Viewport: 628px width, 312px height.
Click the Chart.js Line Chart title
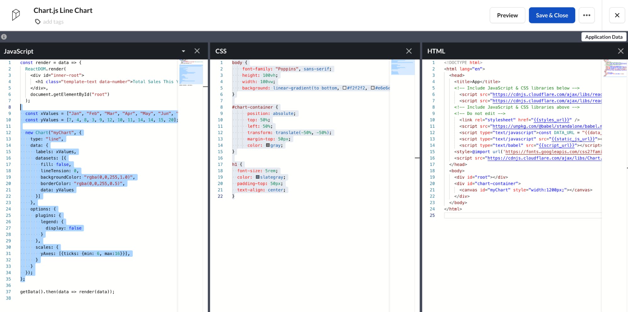(63, 10)
